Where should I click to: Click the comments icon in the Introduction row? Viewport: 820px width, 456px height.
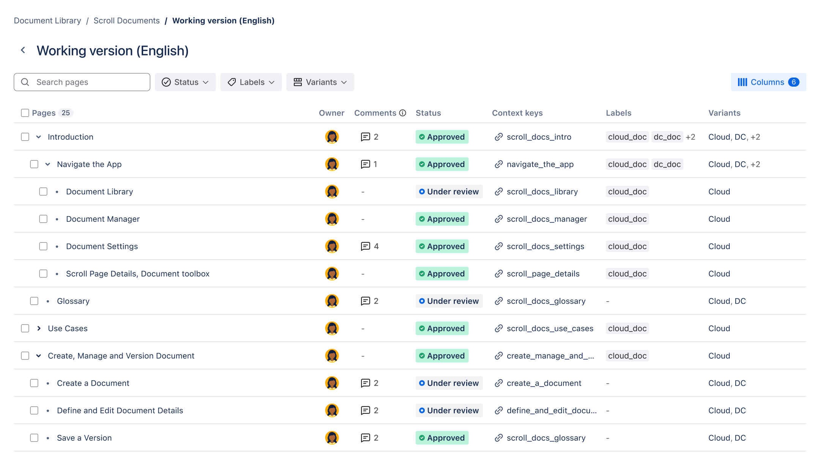tap(365, 137)
